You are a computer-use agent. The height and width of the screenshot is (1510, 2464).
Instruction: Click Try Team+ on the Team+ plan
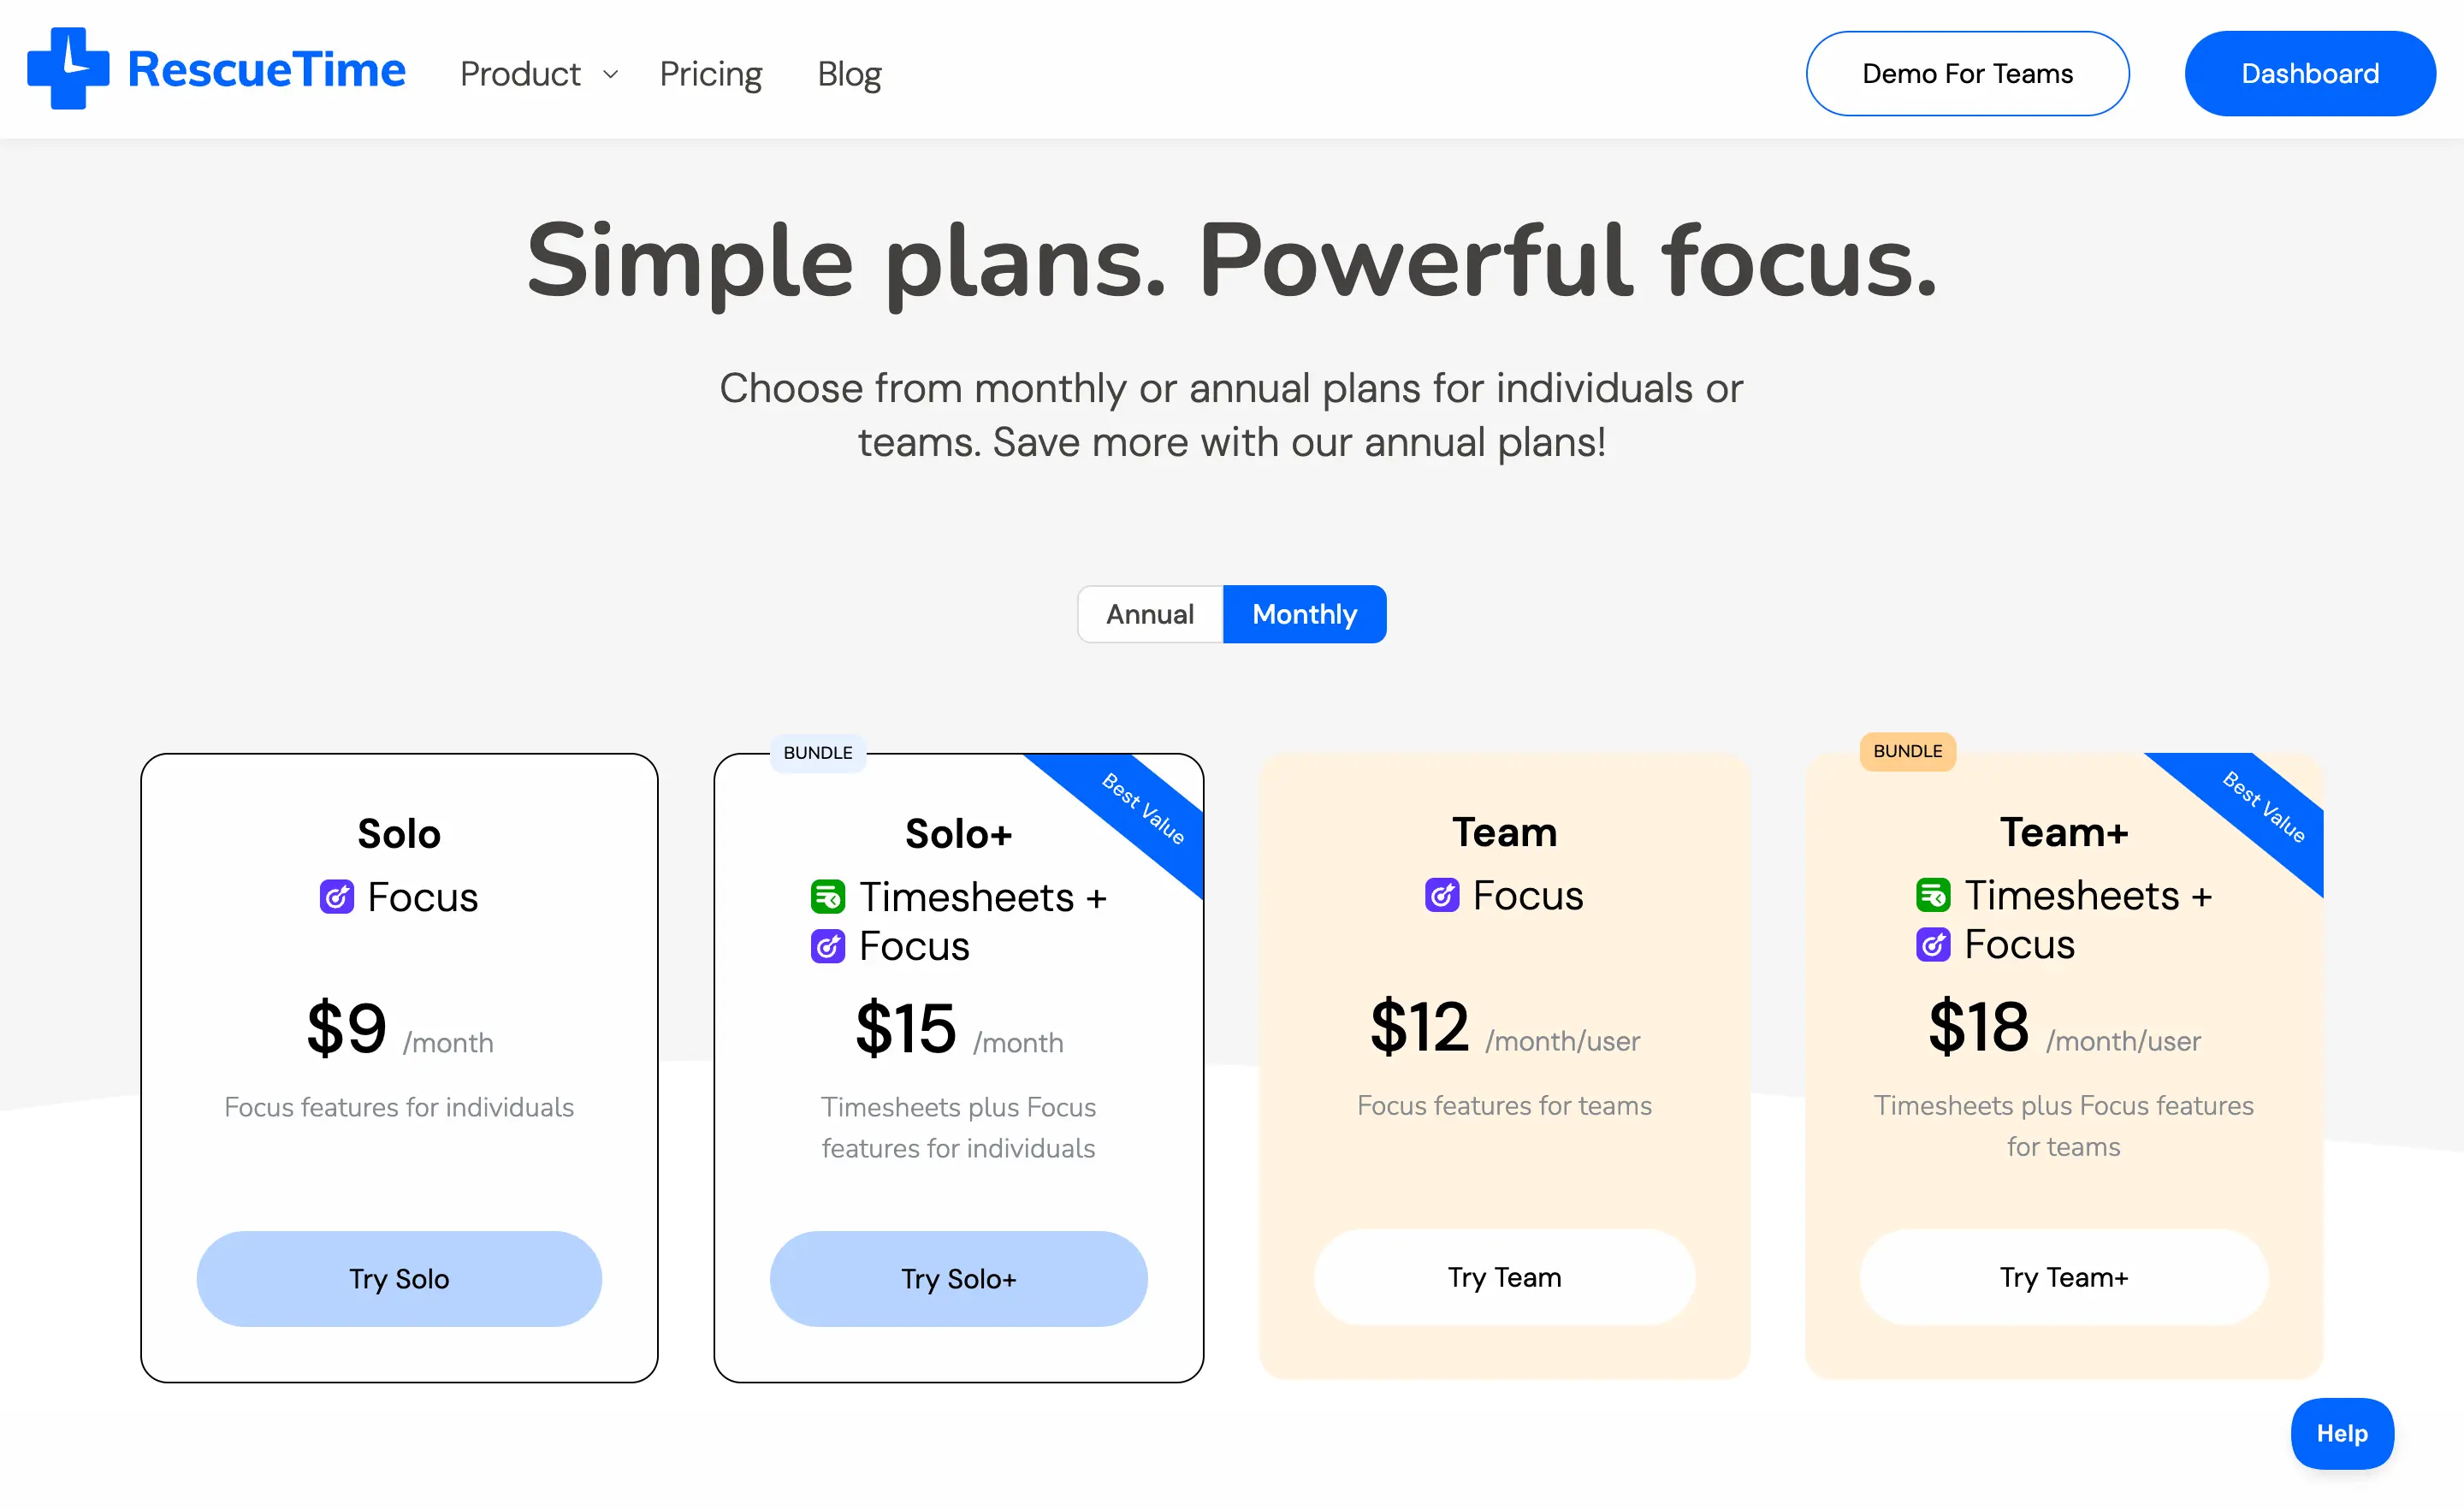[x=2063, y=1277]
